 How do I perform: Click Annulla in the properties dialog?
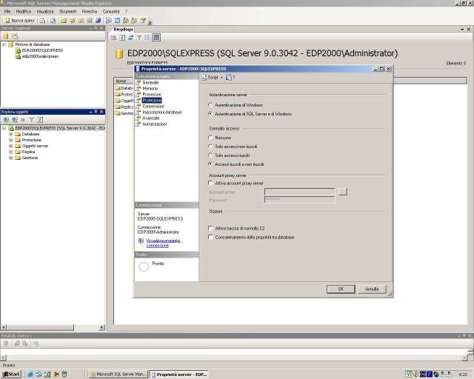pos(372,289)
